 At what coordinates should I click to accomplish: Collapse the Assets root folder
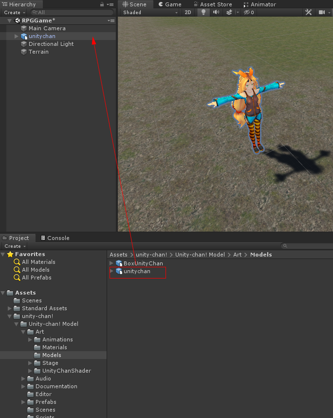pyautogui.click(x=3, y=293)
